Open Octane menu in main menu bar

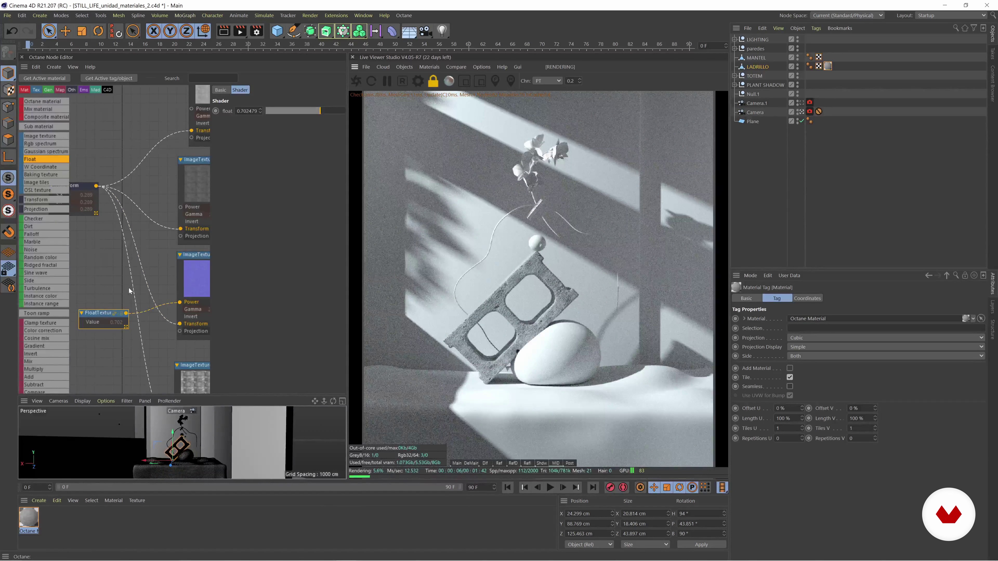404,16
